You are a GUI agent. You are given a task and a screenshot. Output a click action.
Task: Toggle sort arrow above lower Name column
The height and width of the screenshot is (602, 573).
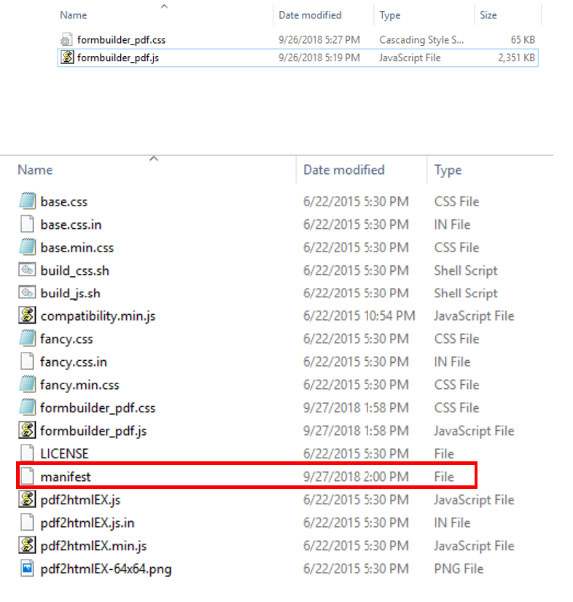tap(154, 158)
